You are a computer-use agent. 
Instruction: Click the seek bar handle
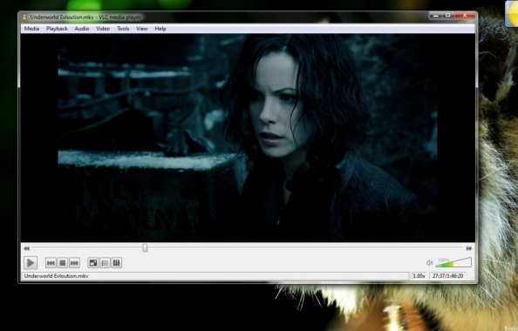145,248
